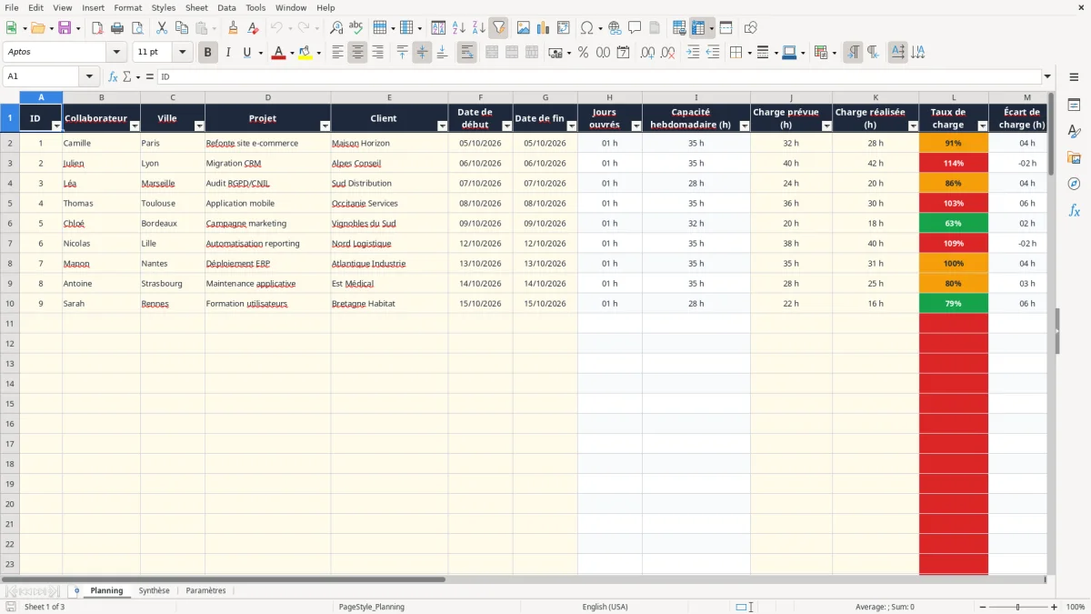Run the spelling check (abc) tool
The width and height of the screenshot is (1091, 614).
(356, 28)
